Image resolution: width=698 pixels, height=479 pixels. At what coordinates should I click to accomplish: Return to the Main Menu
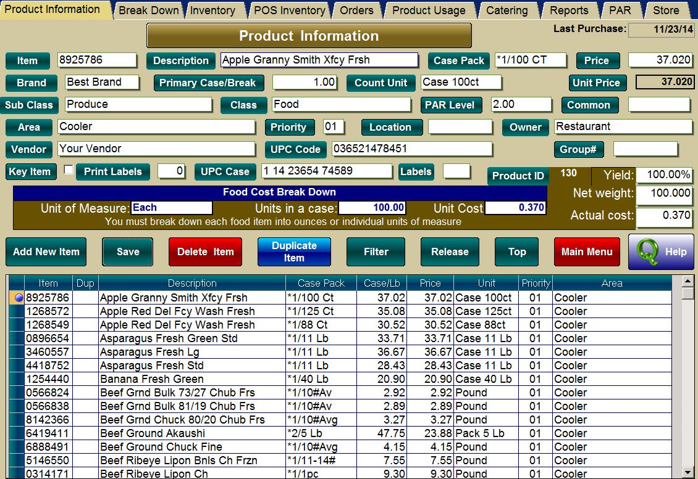point(587,252)
